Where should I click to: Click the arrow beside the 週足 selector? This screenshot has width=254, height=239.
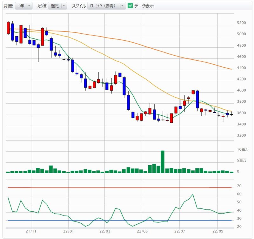pos(64,6)
